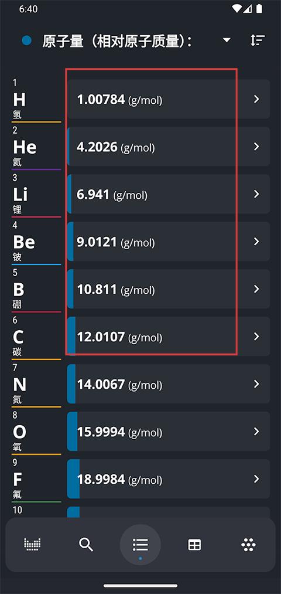This screenshot has width=281, height=594.
Task: Tap the search magnifier icon
Action: pos(86,545)
